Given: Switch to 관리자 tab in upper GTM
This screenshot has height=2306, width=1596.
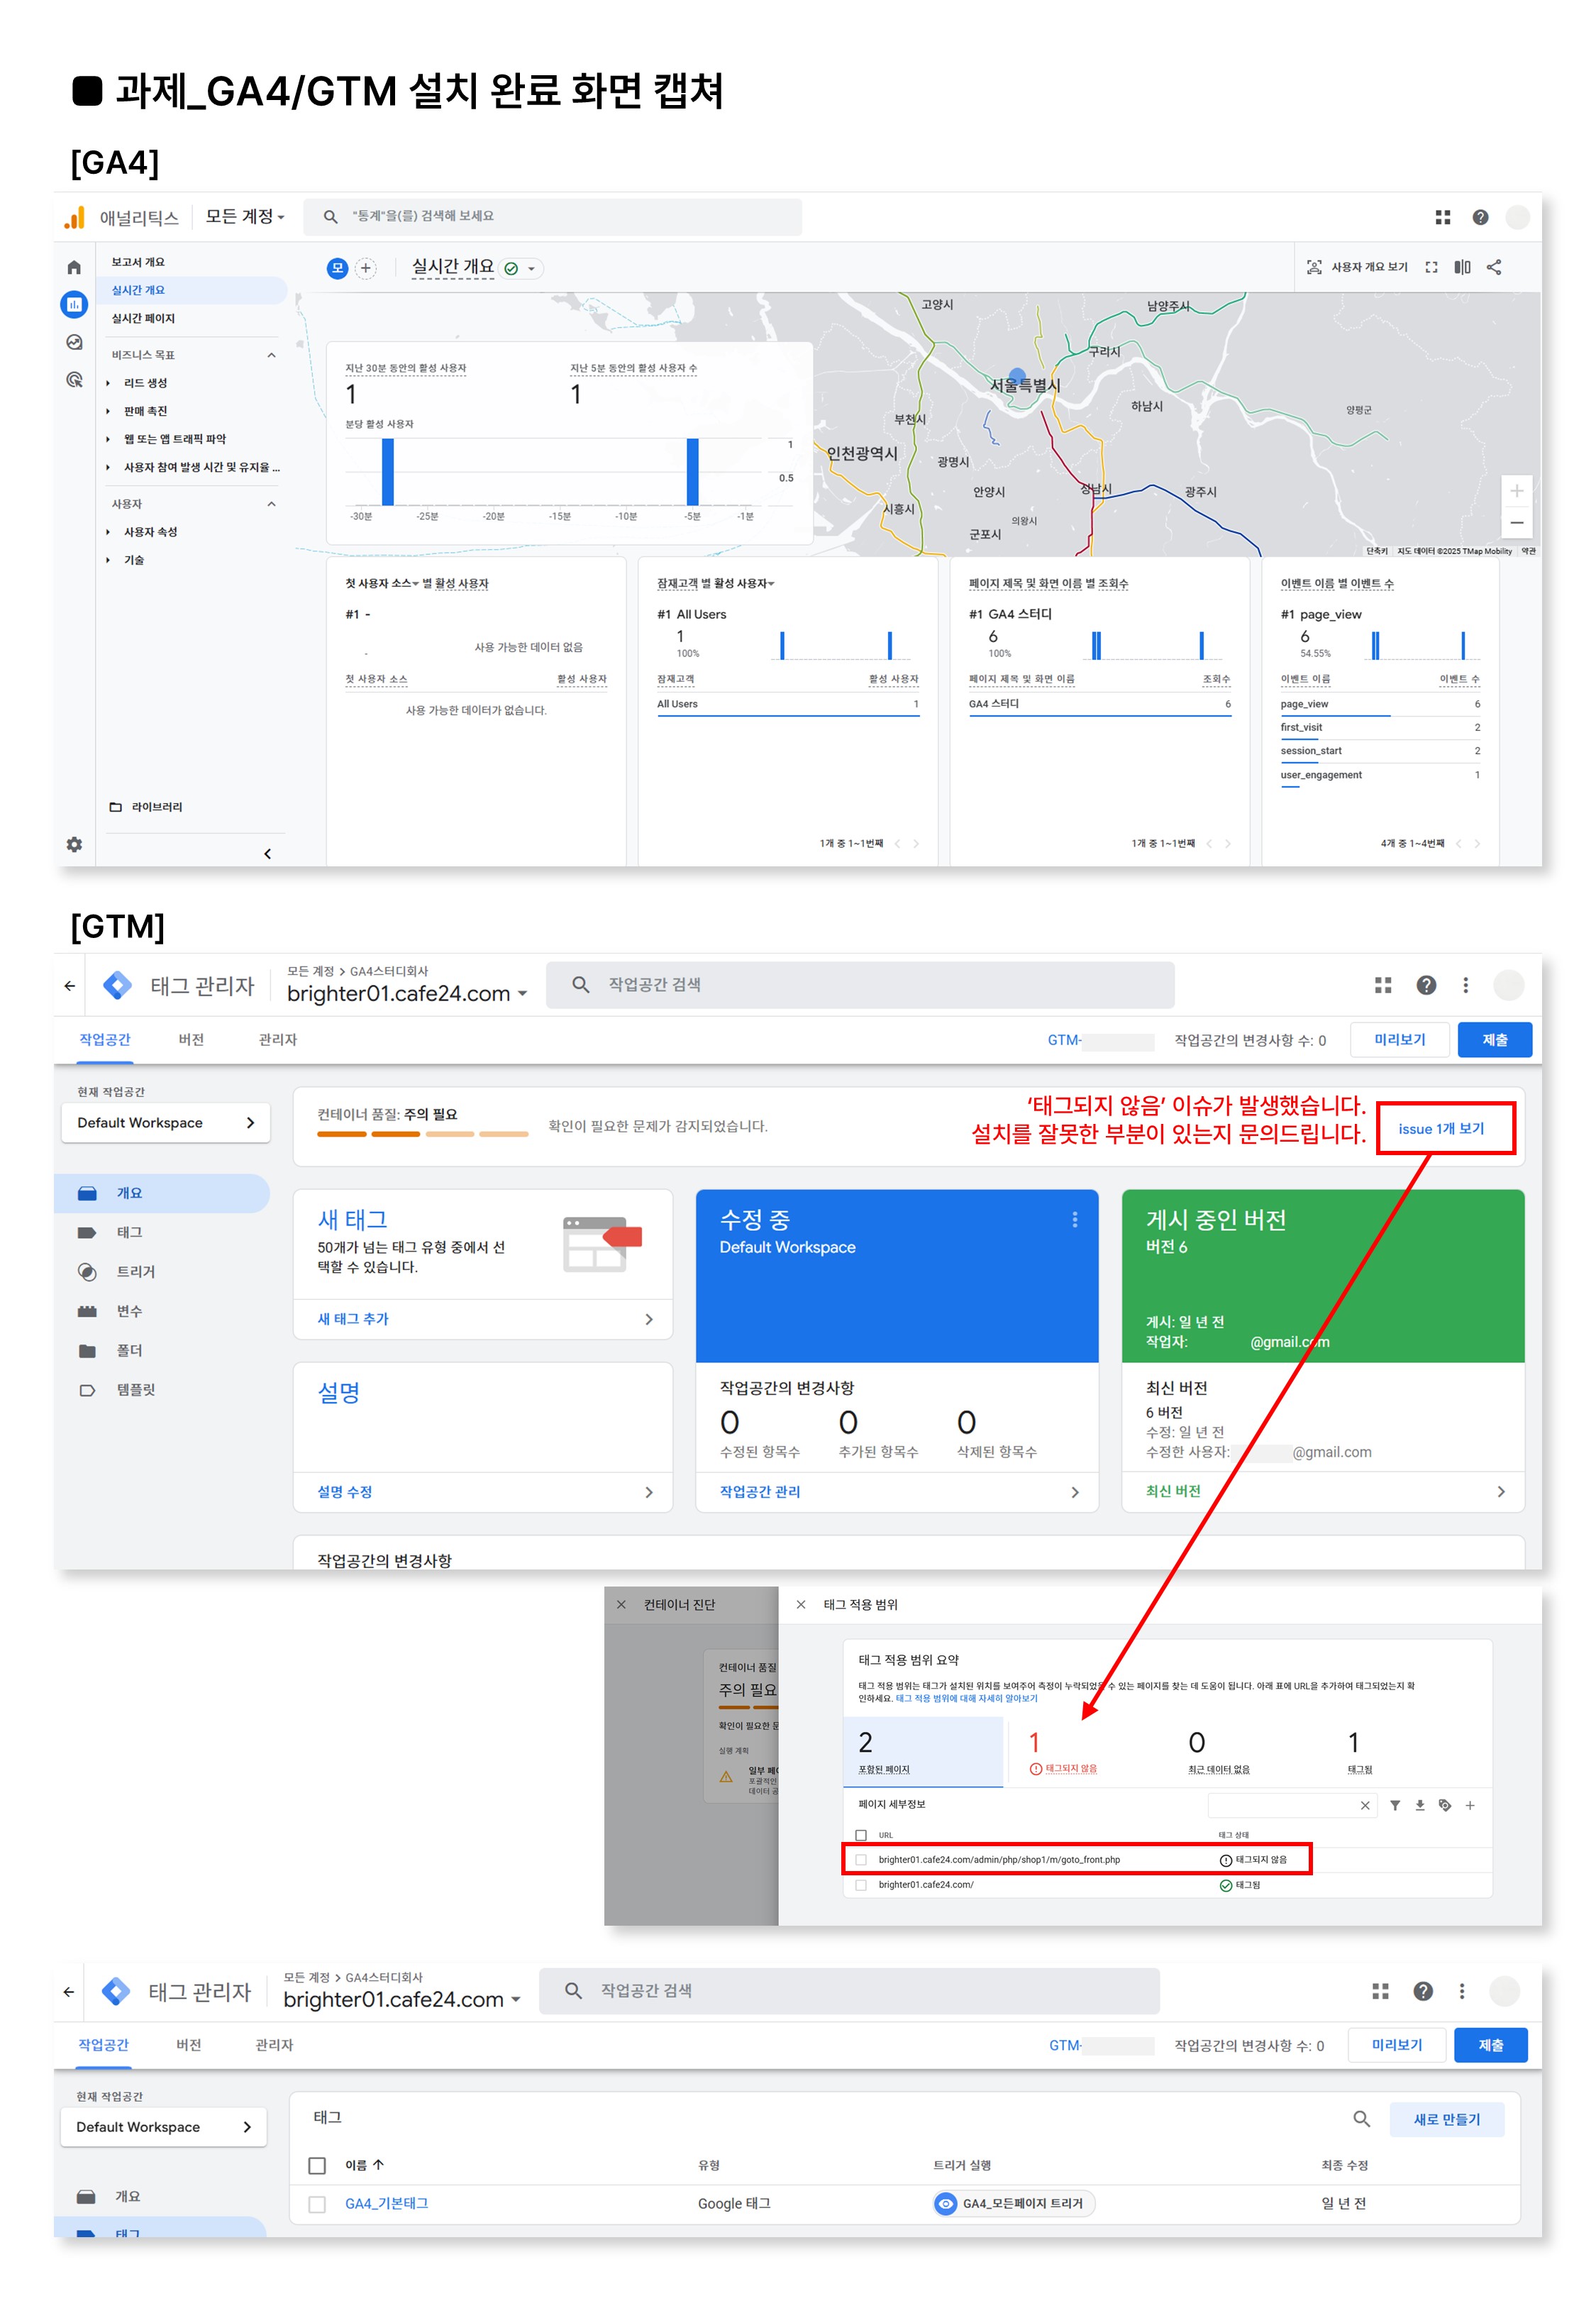Looking at the screenshot, I should click(x=277, y=1039).
